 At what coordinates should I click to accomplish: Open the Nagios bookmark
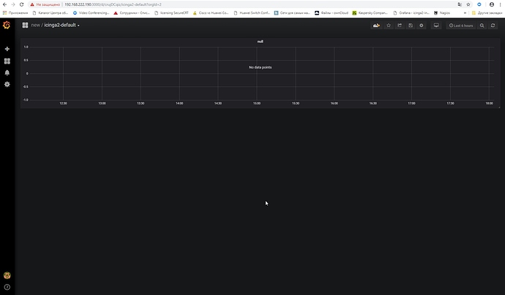[444, 12]
